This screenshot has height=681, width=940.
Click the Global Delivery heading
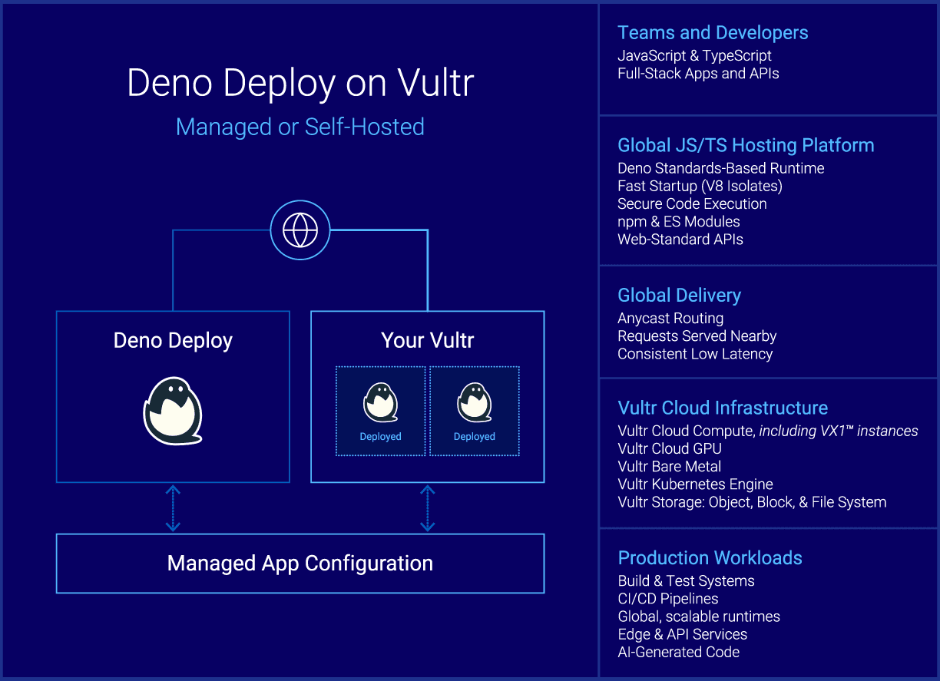point(679,295)
